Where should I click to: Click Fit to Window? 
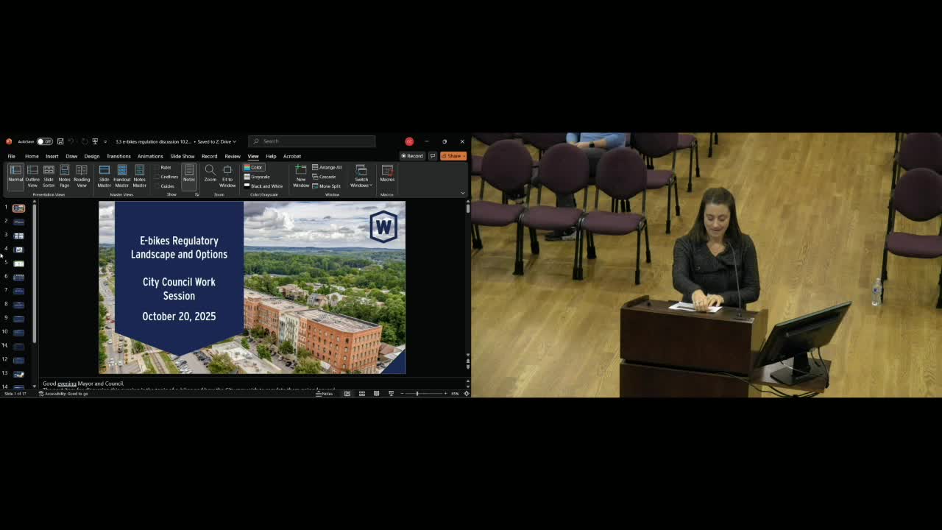tap(227, 175)
